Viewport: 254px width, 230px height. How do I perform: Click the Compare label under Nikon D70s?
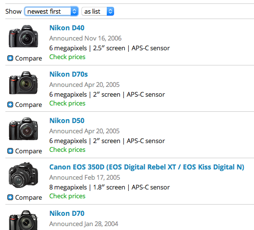click(x=28, y=105)
